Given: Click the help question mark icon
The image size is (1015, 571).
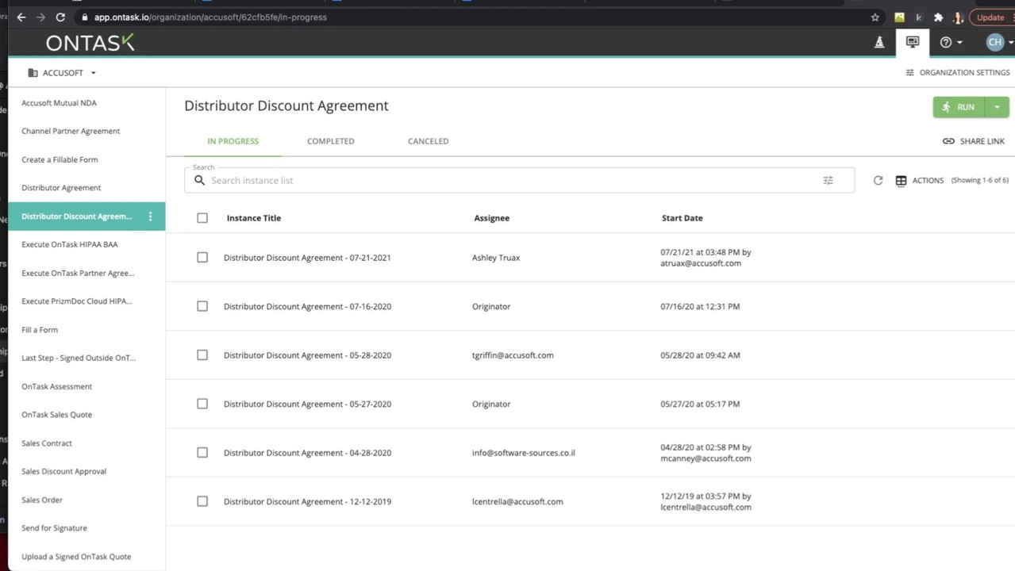Looking at the screenshot, I should coord(946,42).
